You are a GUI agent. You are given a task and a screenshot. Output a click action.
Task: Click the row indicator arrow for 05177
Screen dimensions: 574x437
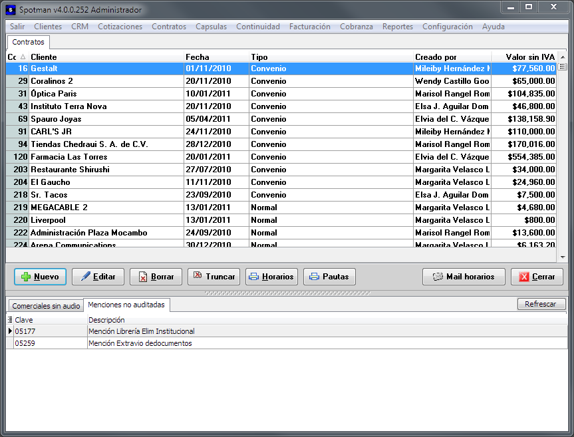[10, 331]
